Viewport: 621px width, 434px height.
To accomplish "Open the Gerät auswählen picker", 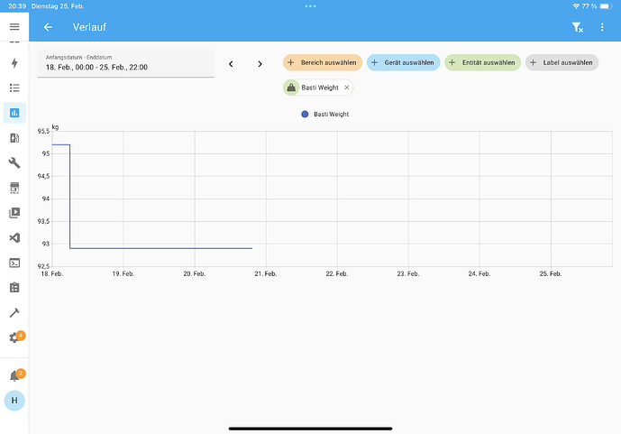I will pos(403,63).
